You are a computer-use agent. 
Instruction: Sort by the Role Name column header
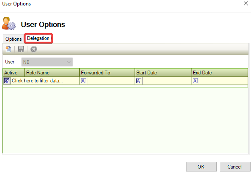pyautogui.click(x=52, y=73)
